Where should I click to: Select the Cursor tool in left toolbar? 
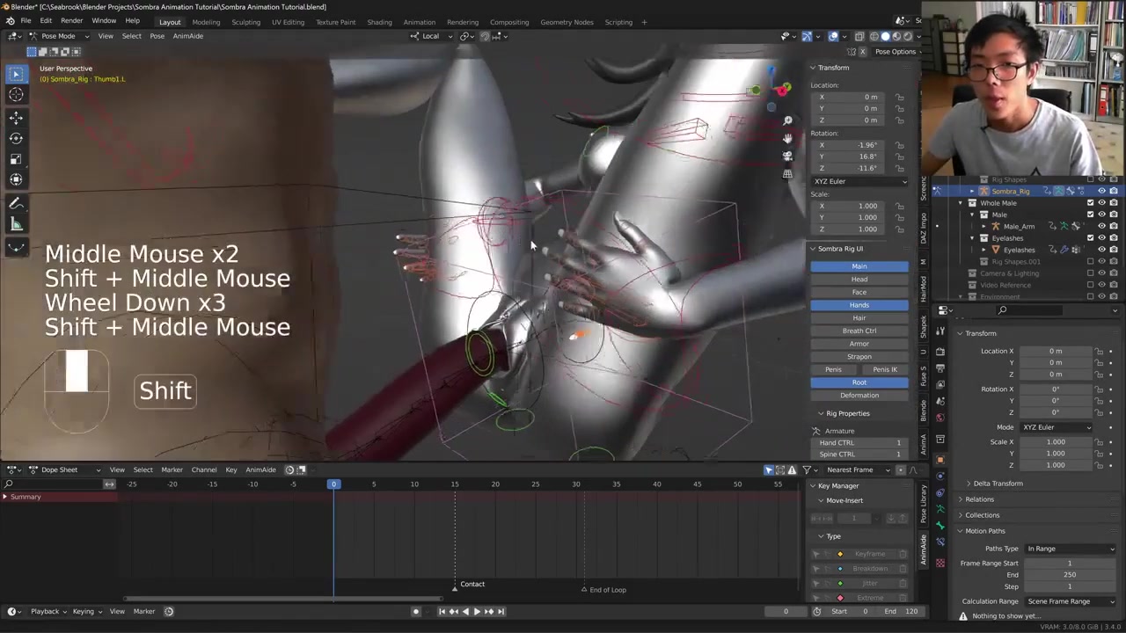(x=16, y=95)
